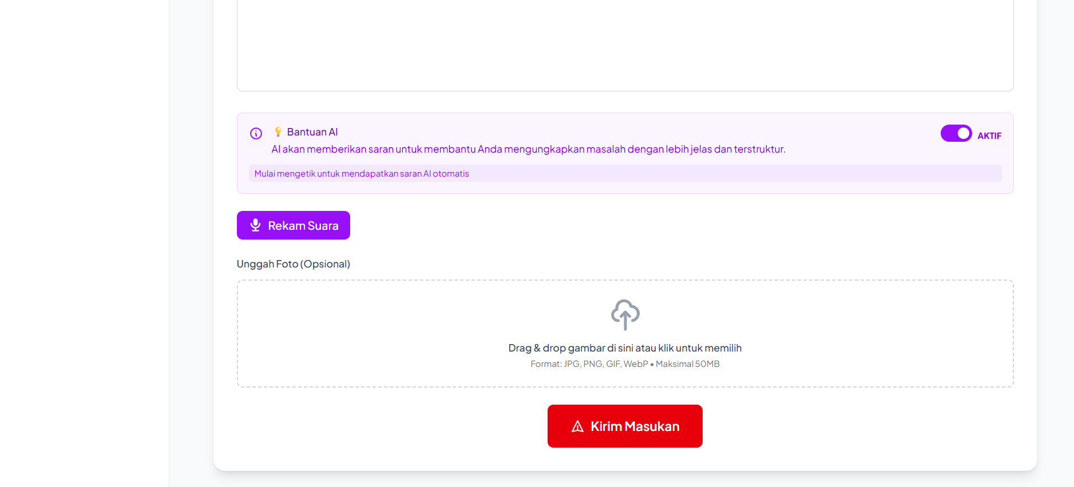Click the AKTIF status label

pos(989,136)
